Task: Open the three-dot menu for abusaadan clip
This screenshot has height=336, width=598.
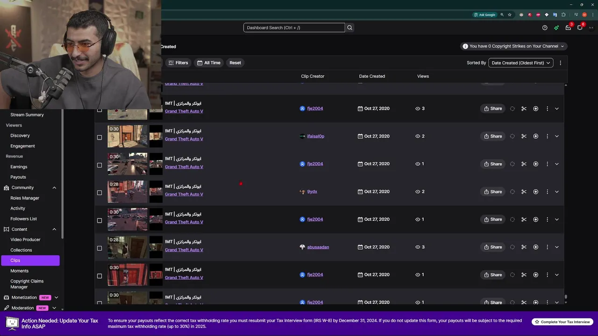Action: [547, 247]
